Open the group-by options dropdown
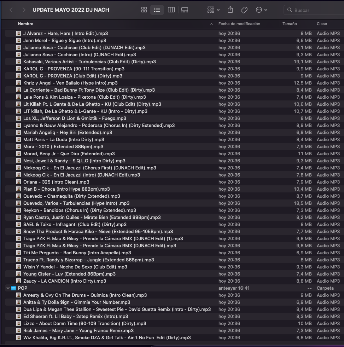 [x=213, y=10]
